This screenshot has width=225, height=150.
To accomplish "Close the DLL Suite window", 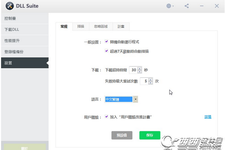I will click(217, 6).
